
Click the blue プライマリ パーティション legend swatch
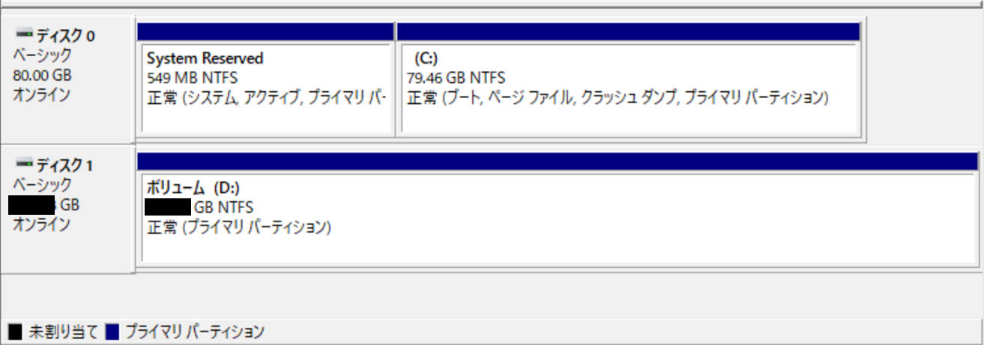pyautogui.click(x=112, y=331)
